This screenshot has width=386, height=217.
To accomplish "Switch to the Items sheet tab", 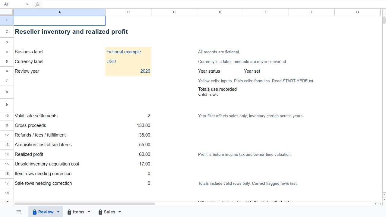I will (x=79, y=212).
